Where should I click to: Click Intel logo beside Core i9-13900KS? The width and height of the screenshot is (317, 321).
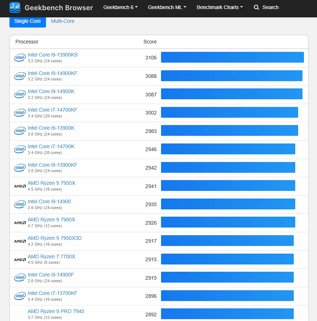(x=20, y=58)
